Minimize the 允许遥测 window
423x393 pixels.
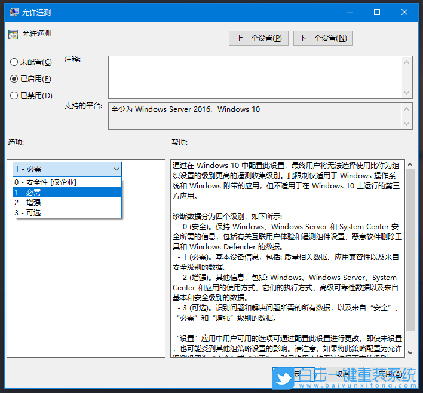[x=350, y=12]
